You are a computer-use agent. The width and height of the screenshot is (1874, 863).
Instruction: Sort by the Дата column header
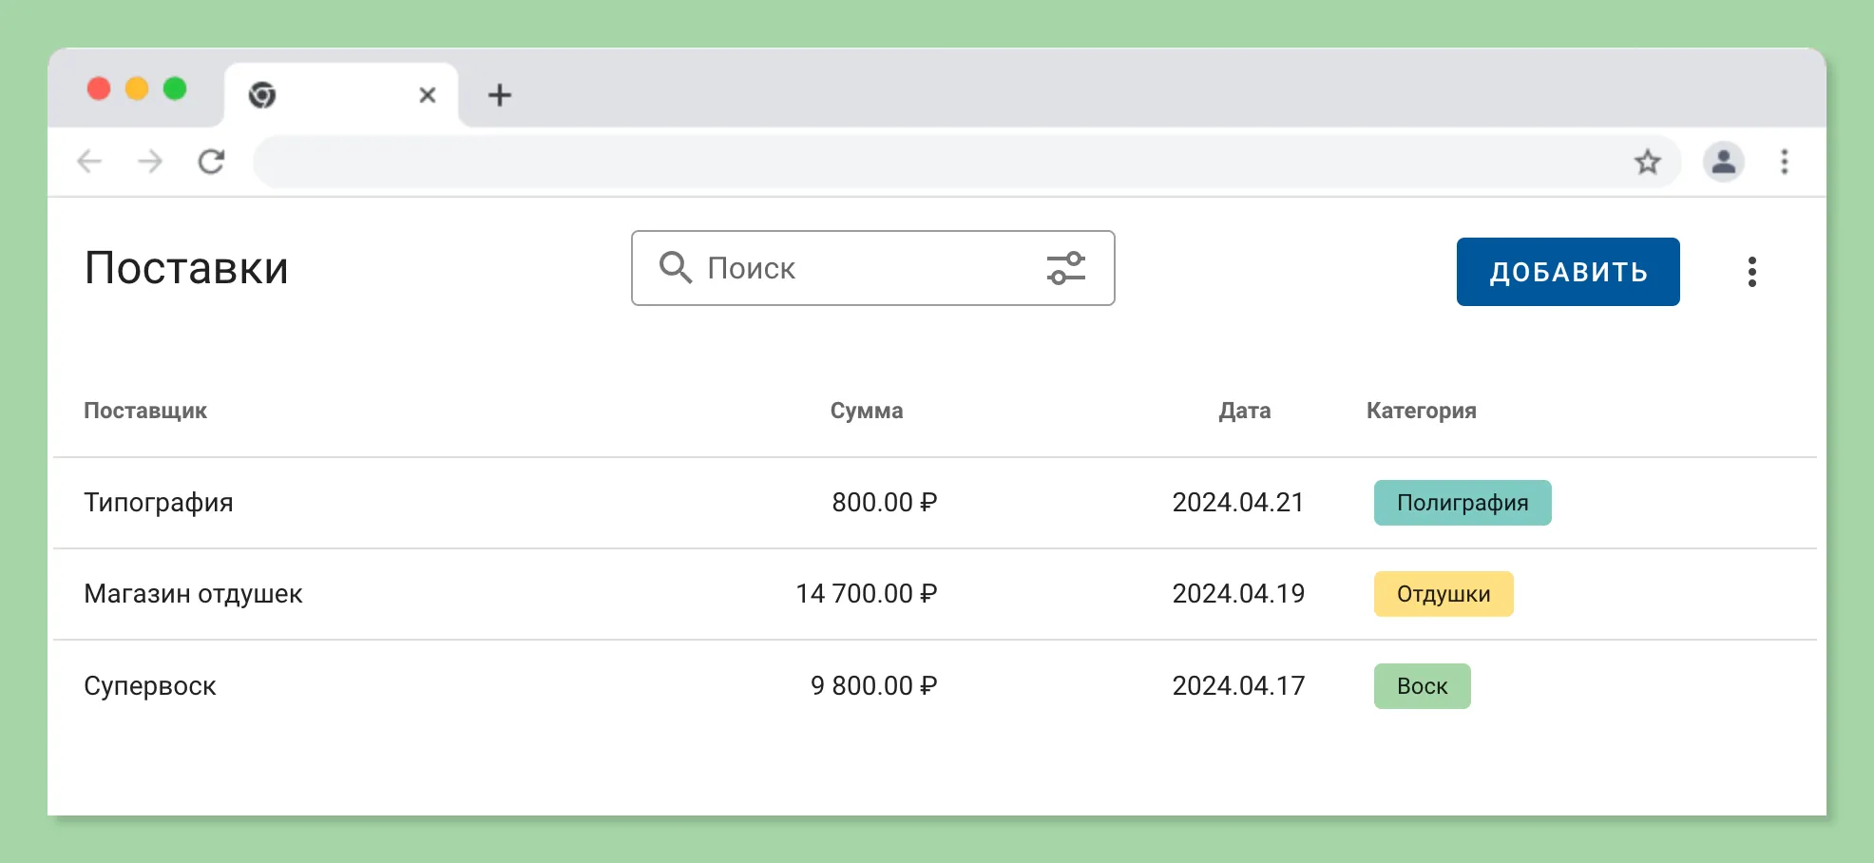click(x=1245, y=411)
